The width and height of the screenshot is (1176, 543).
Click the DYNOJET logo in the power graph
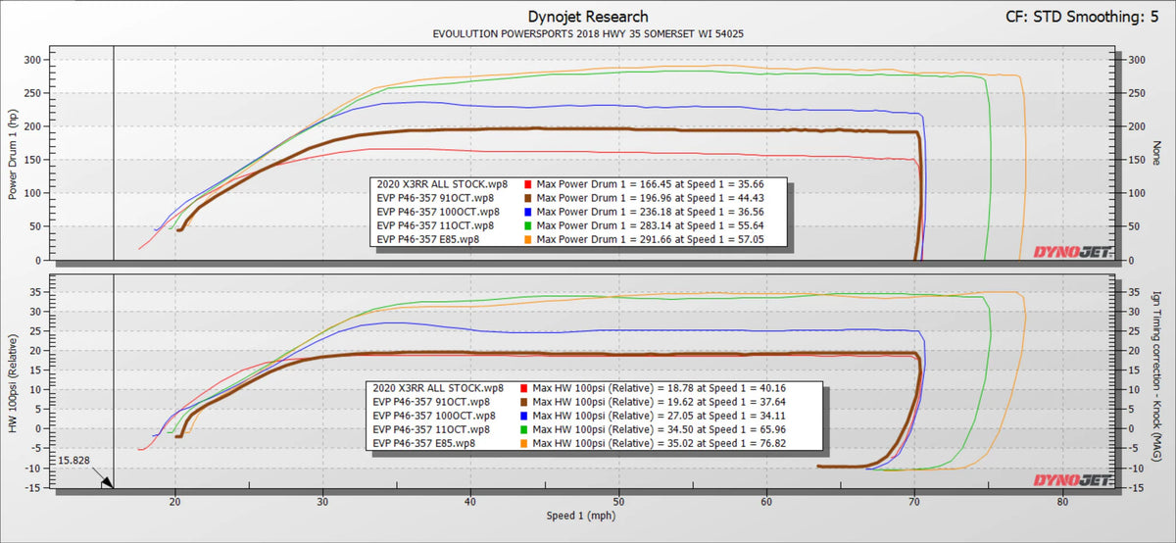click(1071, 253)
